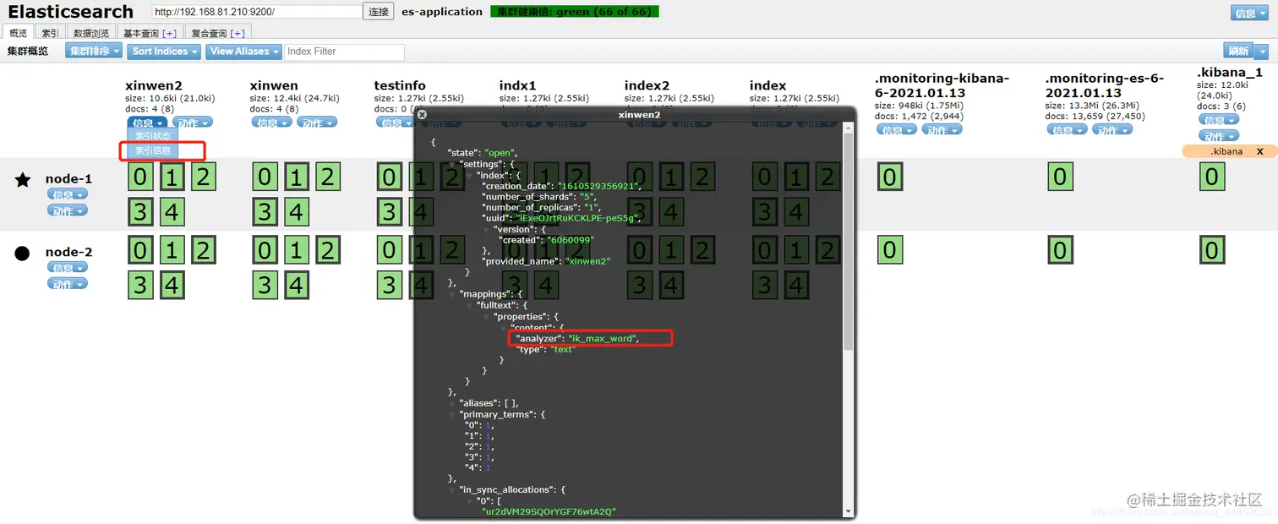The height and width of the screenshot is (524, 1278).
Task: Remove the .kibana alias using its x
Action: tap(1259, 151)
